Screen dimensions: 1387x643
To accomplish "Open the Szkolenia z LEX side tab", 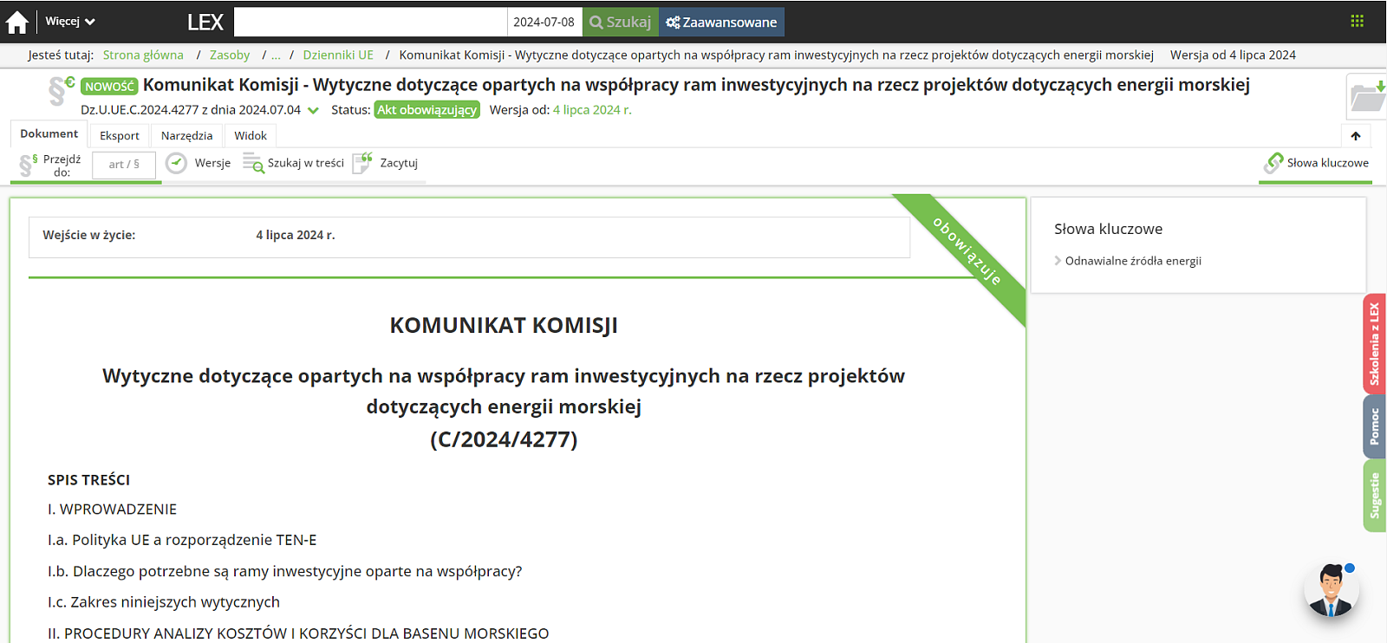I will point(1374,344).
